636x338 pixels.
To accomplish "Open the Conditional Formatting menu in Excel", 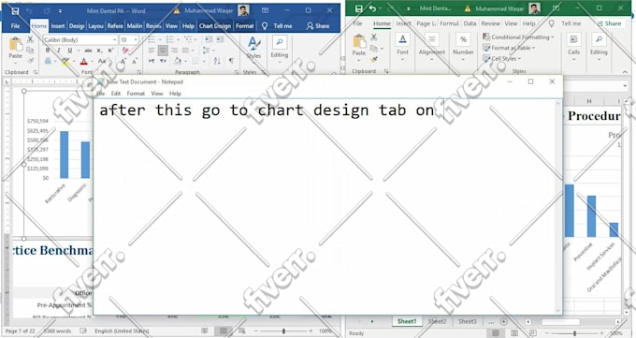I will point(518,37).
